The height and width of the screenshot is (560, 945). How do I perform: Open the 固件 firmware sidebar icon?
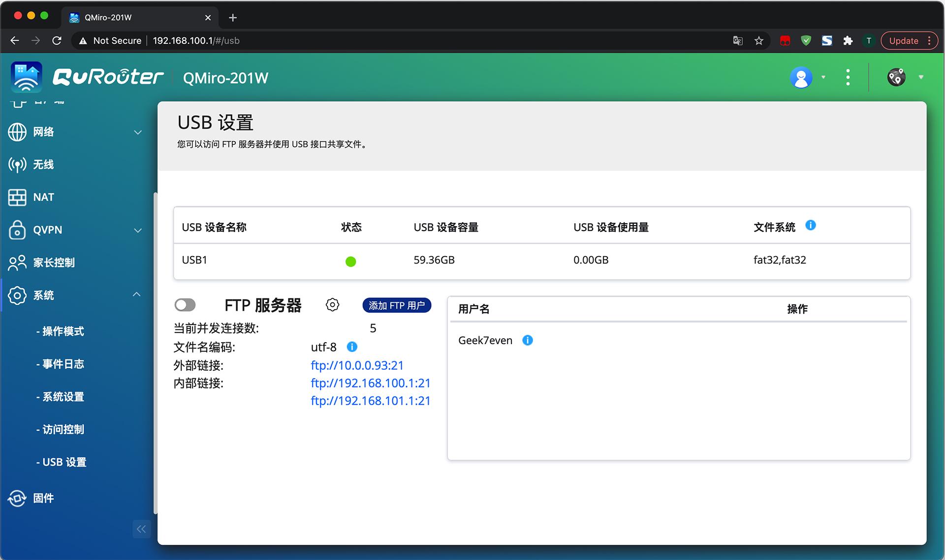click(17, 498)
